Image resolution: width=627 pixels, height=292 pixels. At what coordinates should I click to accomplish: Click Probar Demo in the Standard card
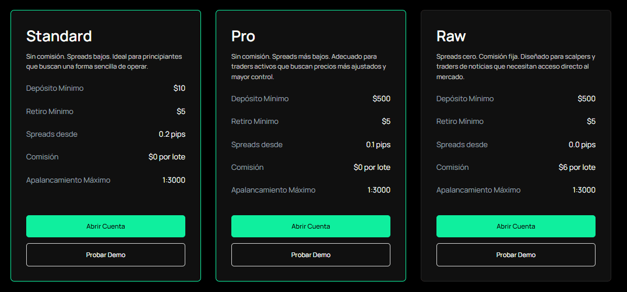(105, 255)
